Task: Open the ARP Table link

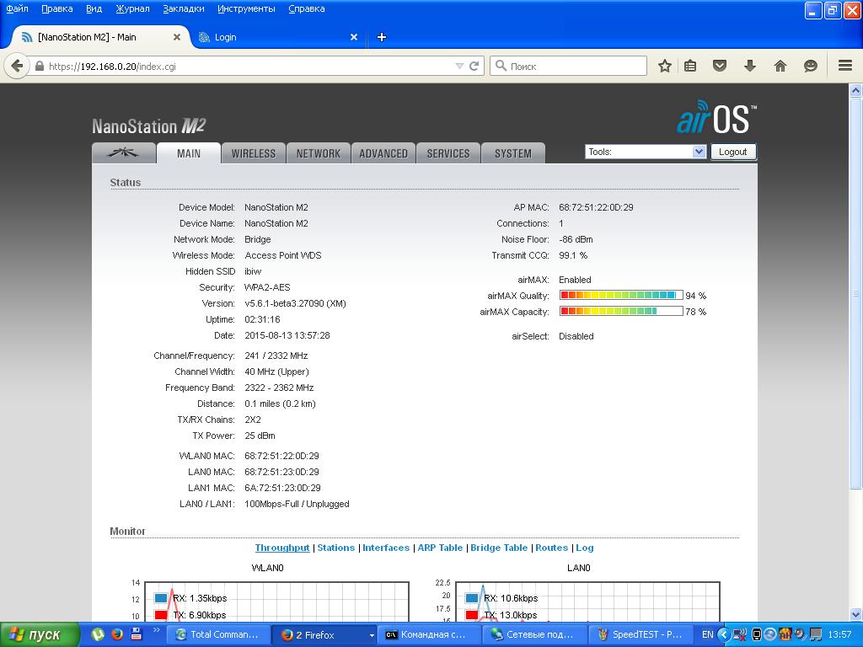Action: pos(440,548)
